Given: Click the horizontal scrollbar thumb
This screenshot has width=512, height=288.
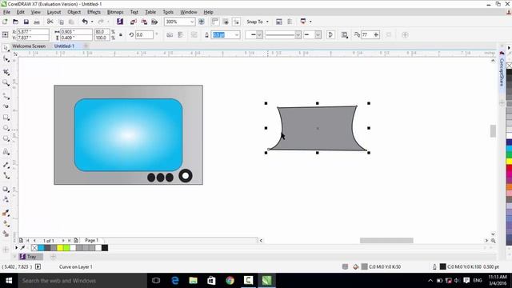Looking at the screenshot, I should pos(386,240).
